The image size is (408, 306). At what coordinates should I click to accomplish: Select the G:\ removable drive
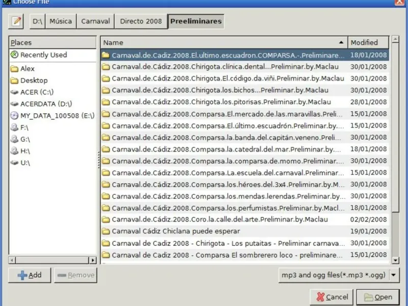(53, 139)
